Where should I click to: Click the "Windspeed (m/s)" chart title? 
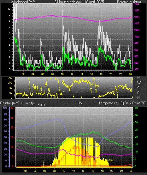(24, 2)
